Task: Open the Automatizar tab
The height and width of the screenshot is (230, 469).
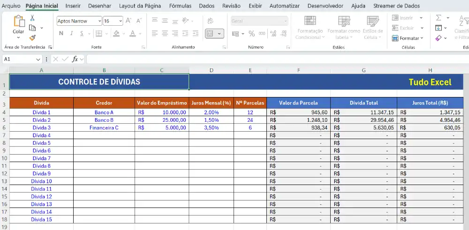Action: point(285,6)
